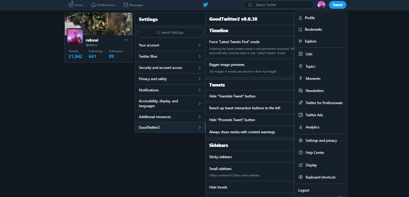The height and width of the screenshot is (197, 409).
Task: Click the Your account settings row
Action: [x=170, y=45]
